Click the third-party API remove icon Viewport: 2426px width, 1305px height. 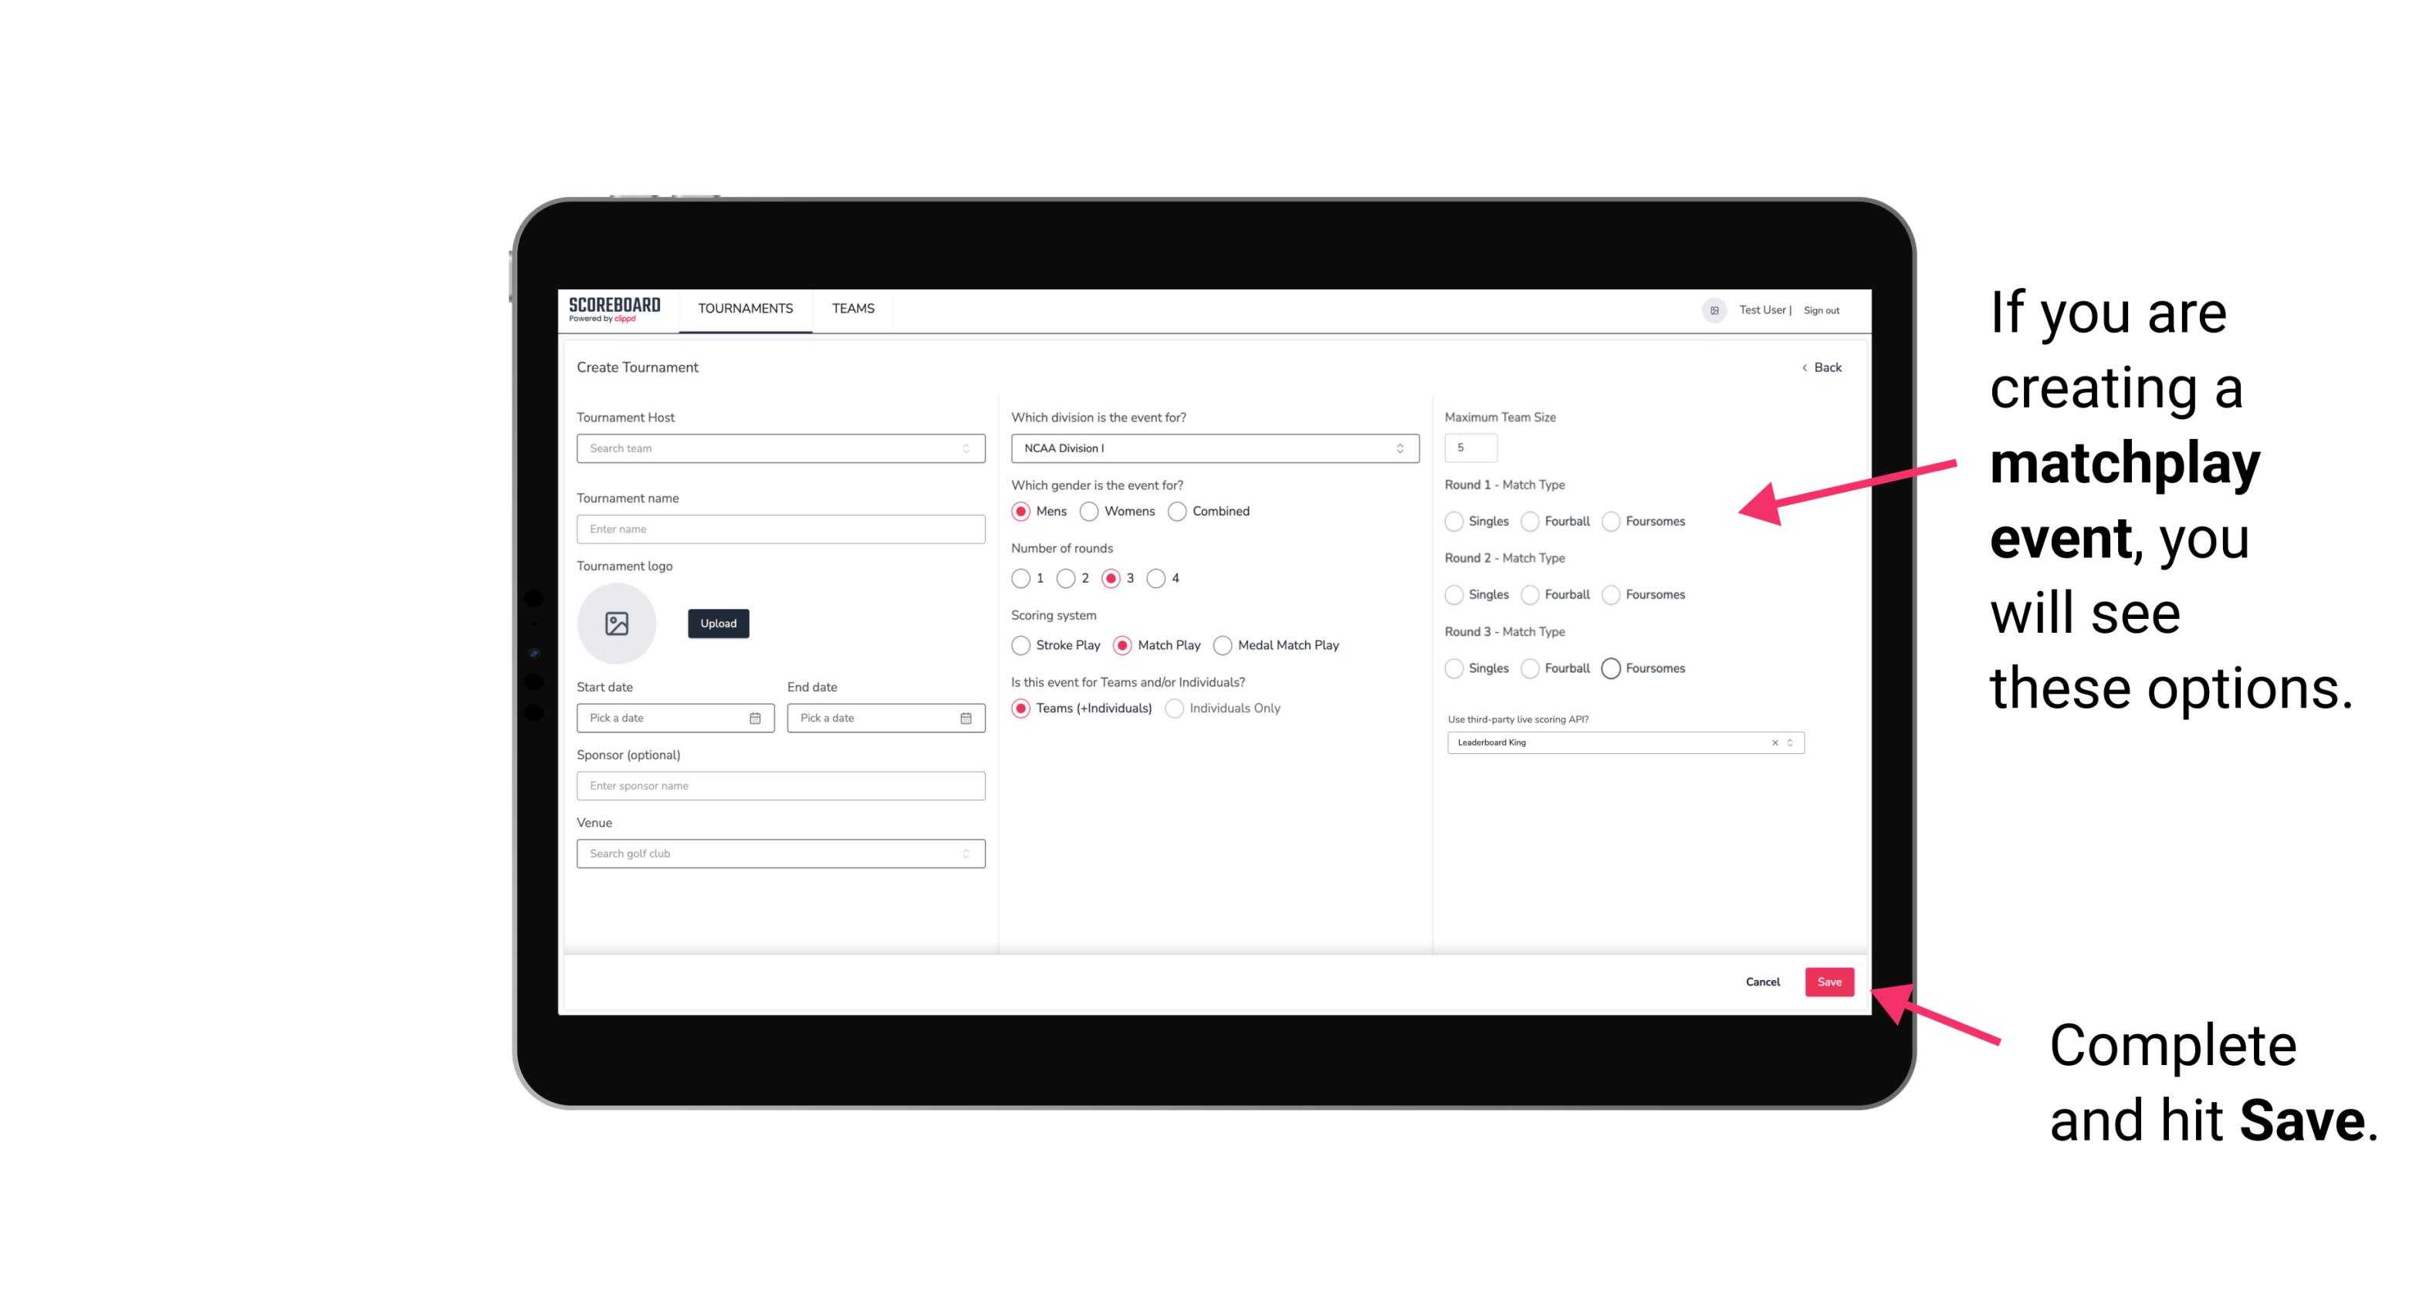click(1774, 742)
